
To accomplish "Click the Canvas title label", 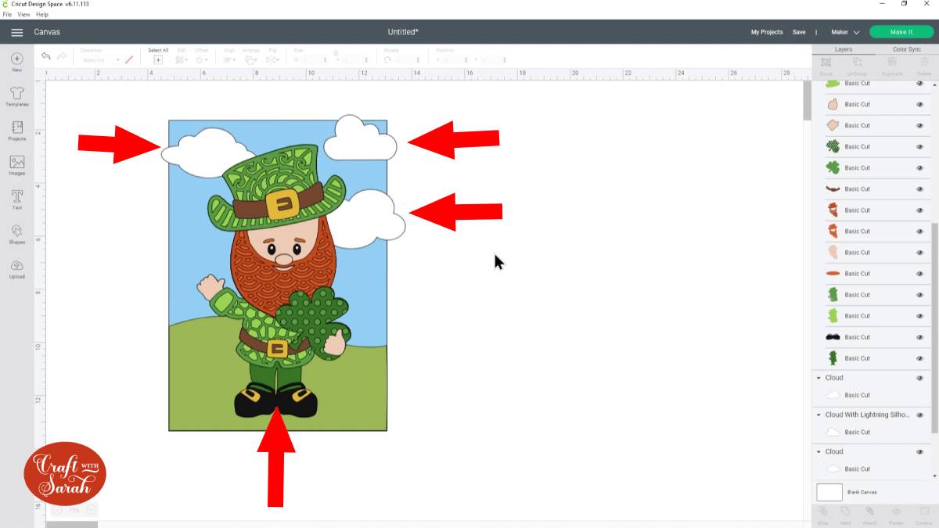I will (x=47, y=32).
